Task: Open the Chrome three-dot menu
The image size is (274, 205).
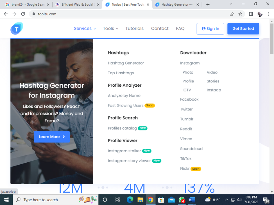Action: point(268,14)
